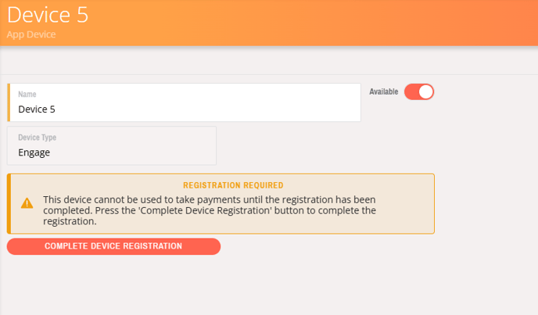
Task: Click the warning triangle icon
Action: pyautogui.click(x=27, y=203)
